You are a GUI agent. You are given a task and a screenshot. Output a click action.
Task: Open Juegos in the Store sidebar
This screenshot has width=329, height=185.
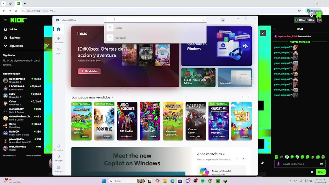(59, 50)
